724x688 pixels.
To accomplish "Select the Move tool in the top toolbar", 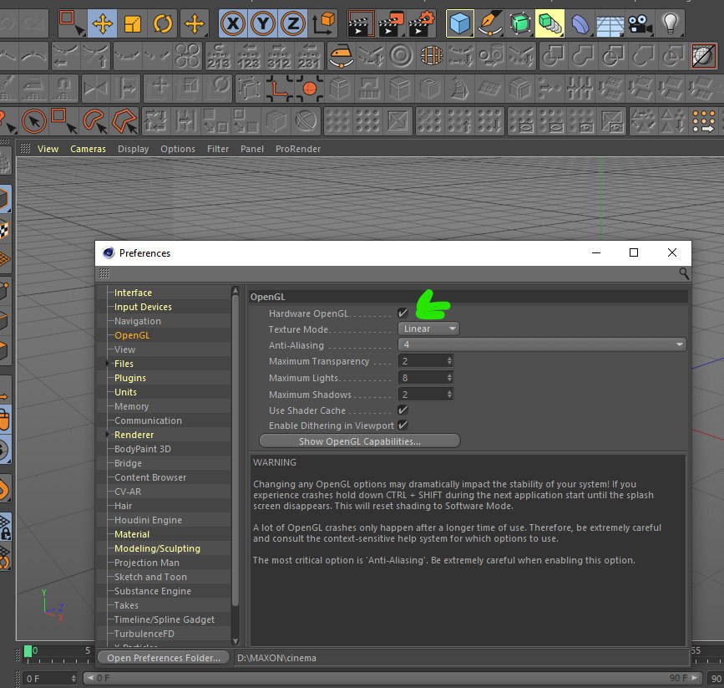I will pyautogui.click(x=102, y=23).
